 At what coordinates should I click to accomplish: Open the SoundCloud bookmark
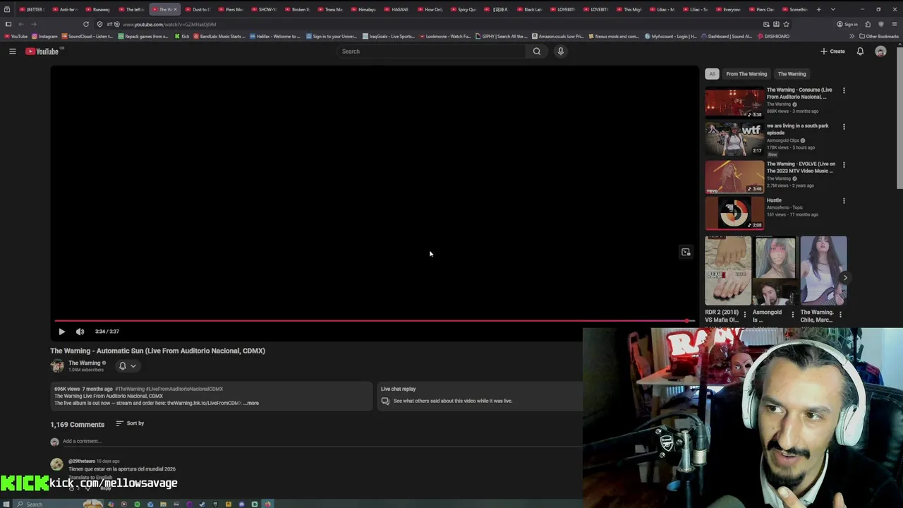coord(87,36)
